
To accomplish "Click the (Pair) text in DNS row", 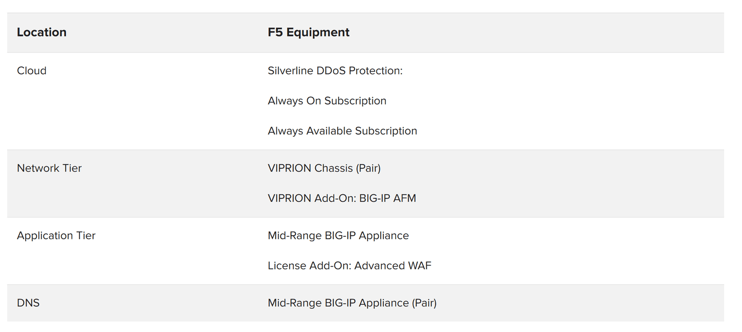I will 424,303.
